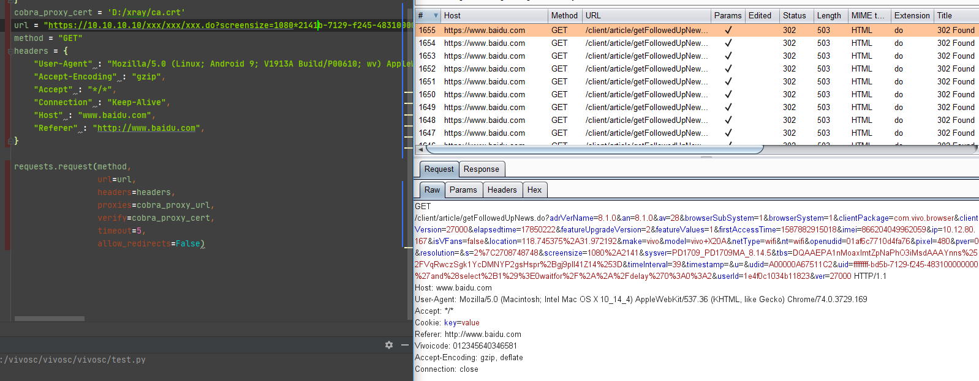This screenshot has height=381, width=979.
Task: Sort by the Params column header
Action: [728, 16]
